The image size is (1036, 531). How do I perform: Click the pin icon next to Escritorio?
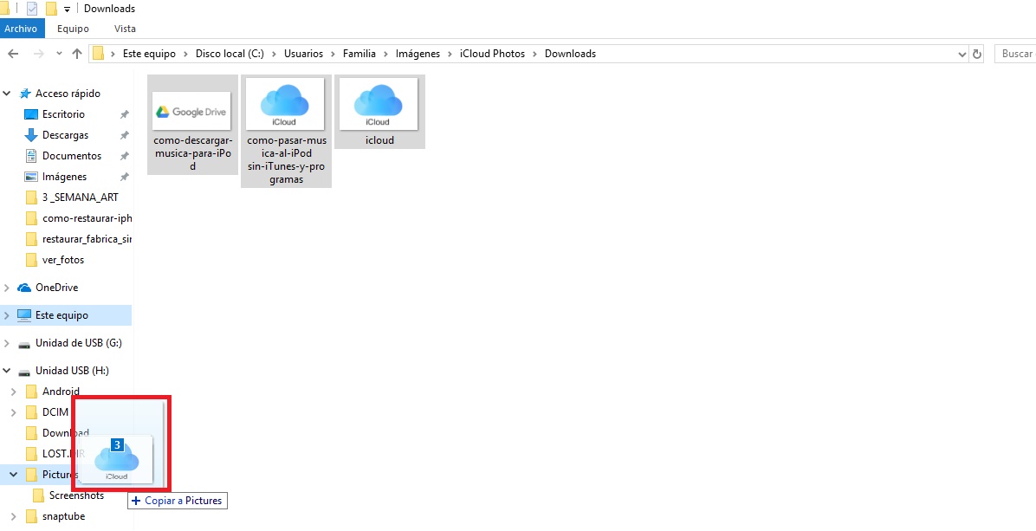point(124,115)
